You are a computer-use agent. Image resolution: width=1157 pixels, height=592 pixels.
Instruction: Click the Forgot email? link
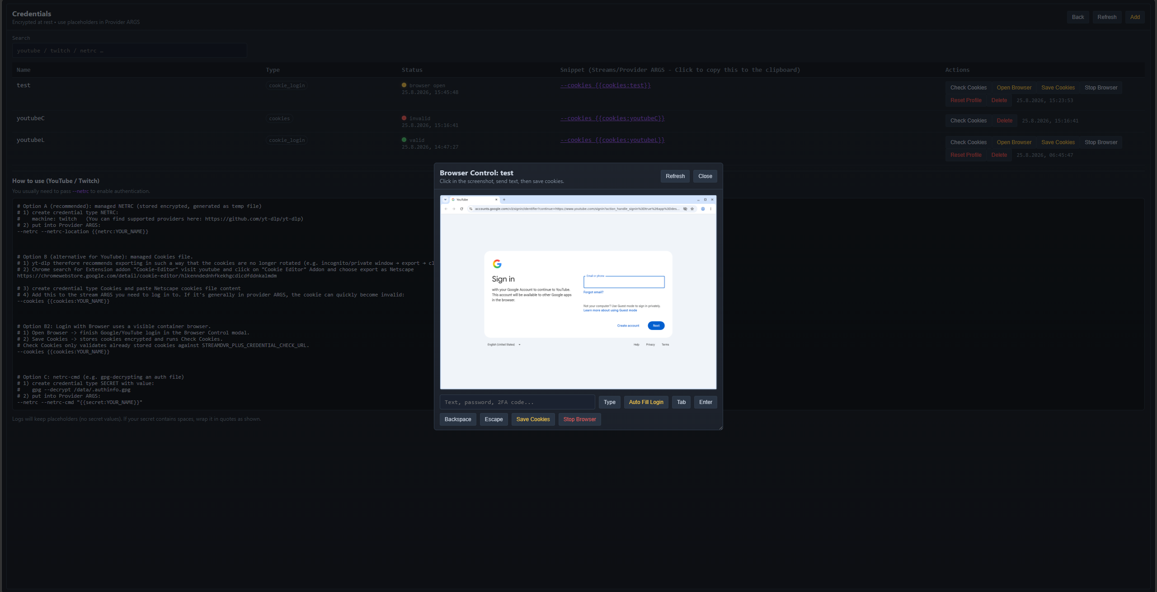pyautogui.click(x=593, y=292)
